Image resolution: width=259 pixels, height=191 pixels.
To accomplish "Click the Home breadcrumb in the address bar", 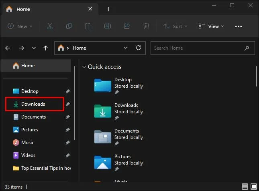I will 79,48.
